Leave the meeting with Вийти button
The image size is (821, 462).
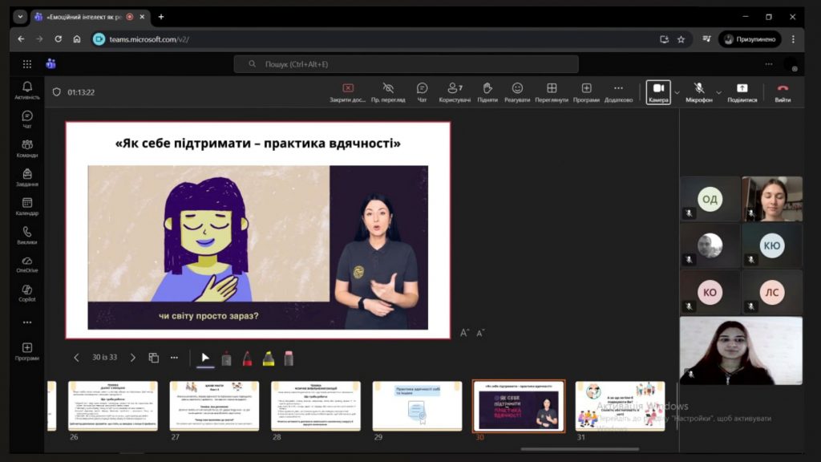pos(783,91)
